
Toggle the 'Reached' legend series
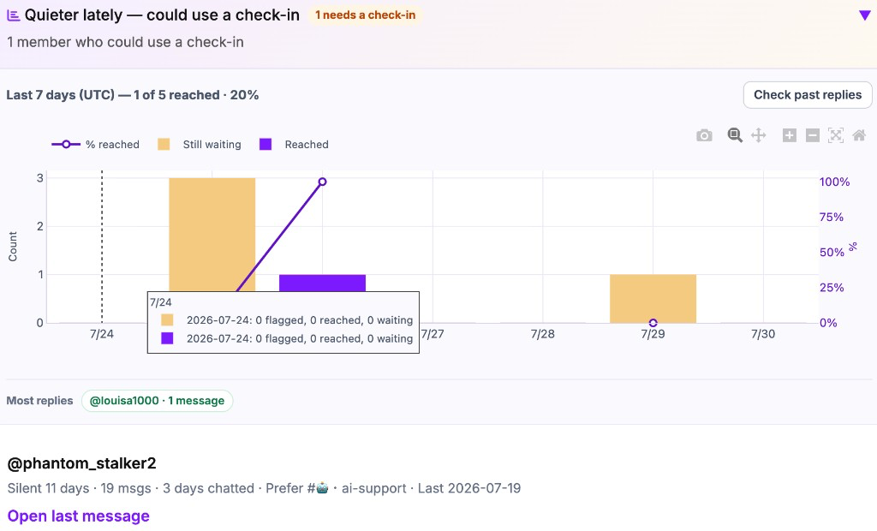pyautogui.click(x=295, y=145)
